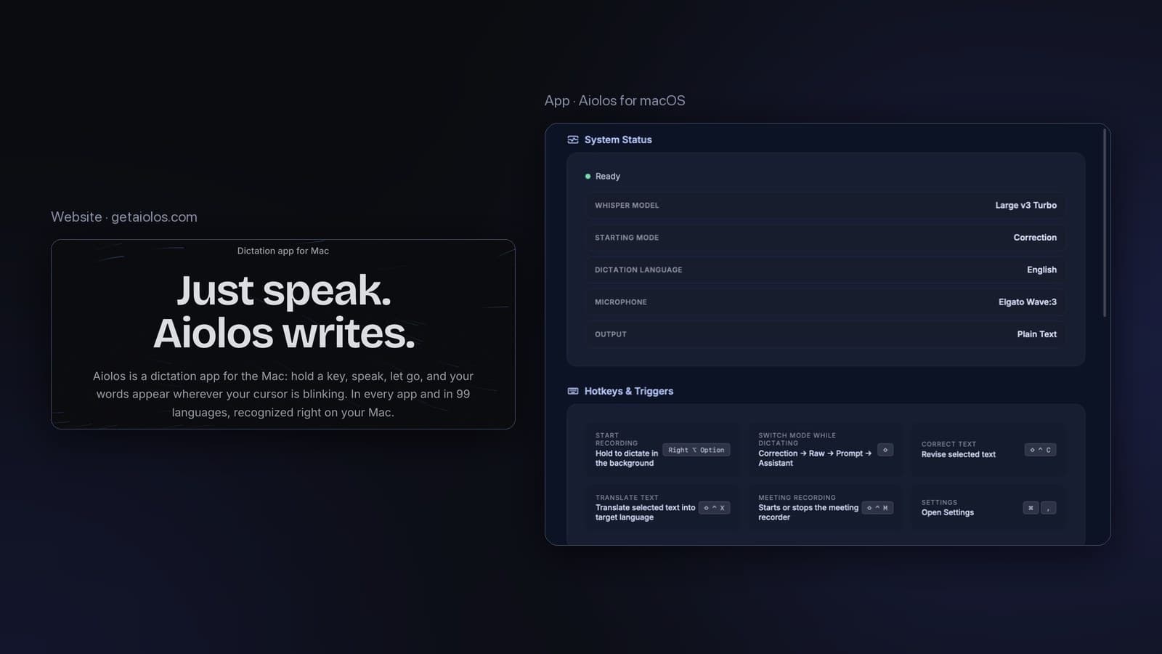Click the Meeting Recording shortcut key badge
The image size is (1162, 654).
tap(877, 508)
